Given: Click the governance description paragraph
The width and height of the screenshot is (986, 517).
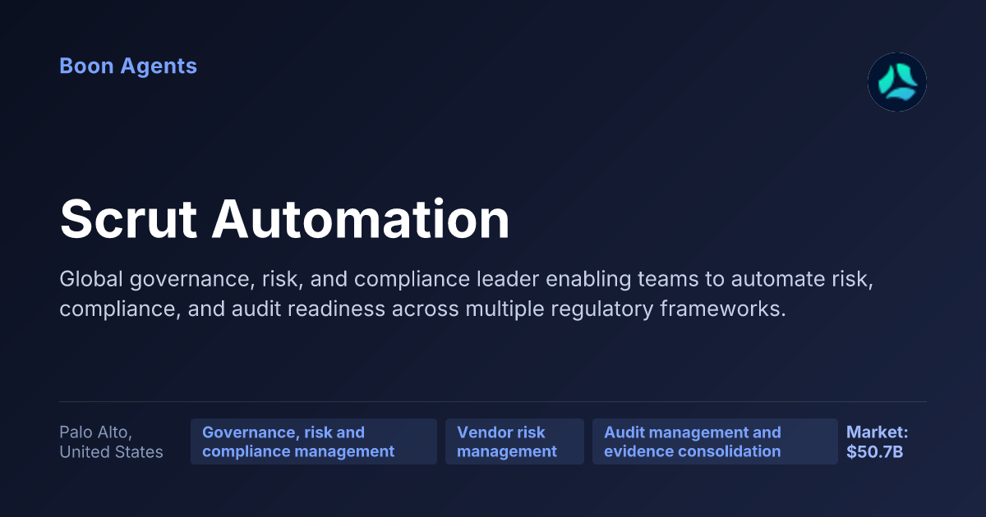Looking at the screenshot, I should tap(466, 295).
